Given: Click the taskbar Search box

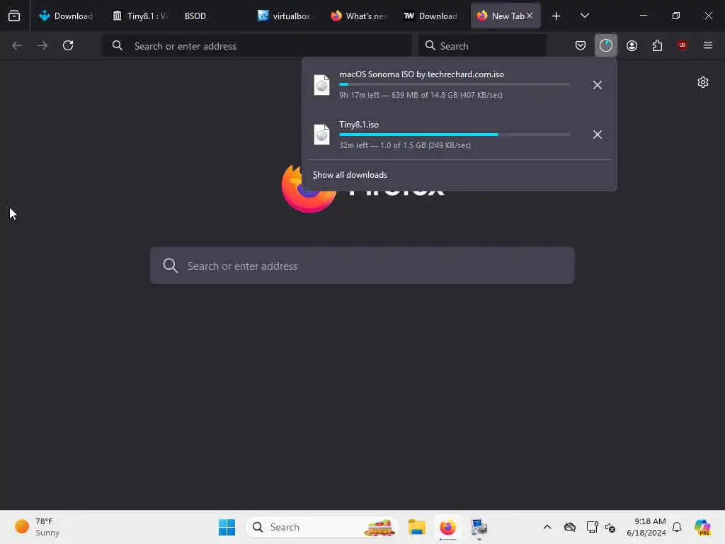Looking at the screenshot, I should 322,527.
